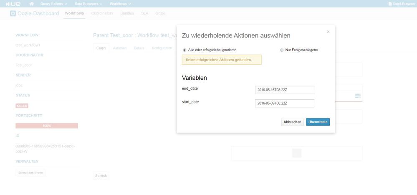Open the Test_coor coordinator link
The height and width of the screenshot is (195, 417).
pos(24,65)
